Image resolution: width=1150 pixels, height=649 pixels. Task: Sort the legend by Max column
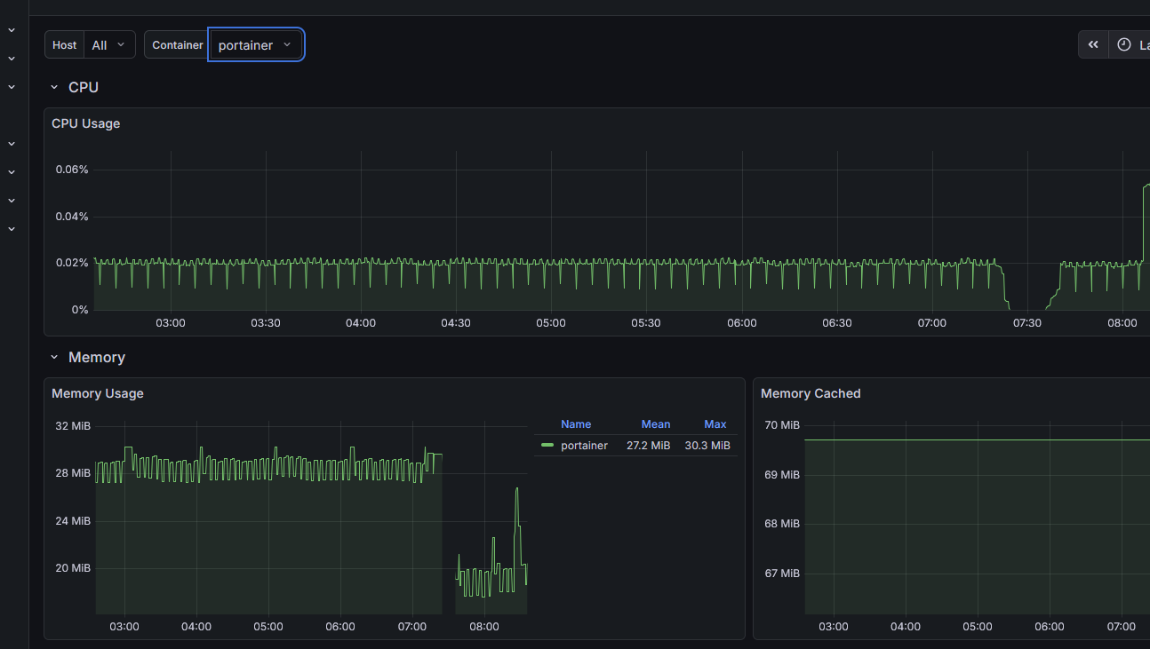point(715,424)
